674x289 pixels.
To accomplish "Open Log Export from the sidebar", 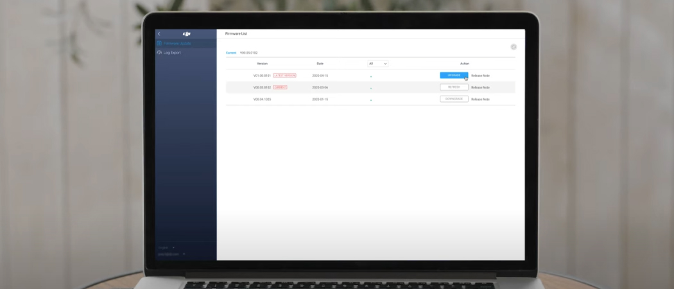I will tap(172, 53).
